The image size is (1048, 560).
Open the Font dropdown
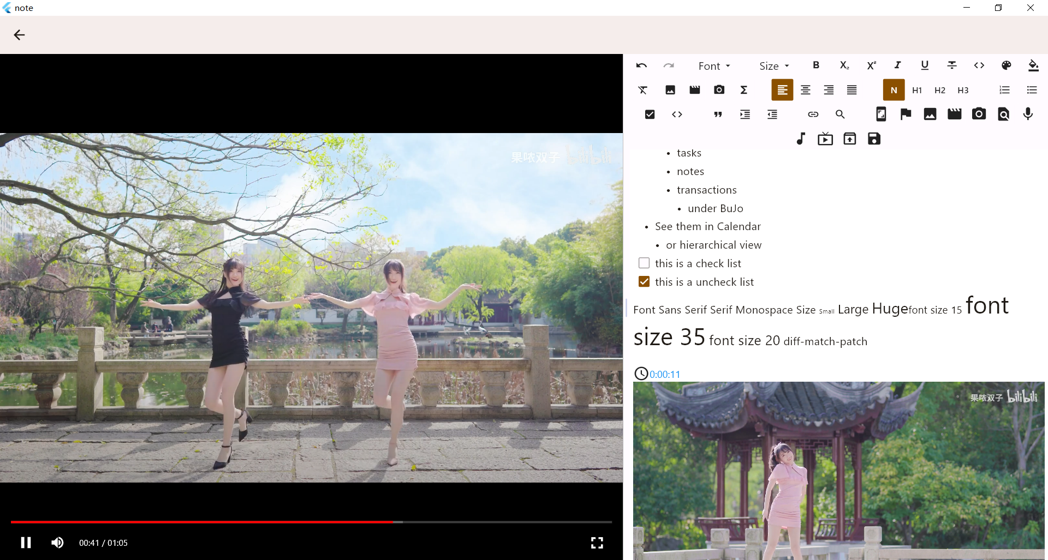714,66
